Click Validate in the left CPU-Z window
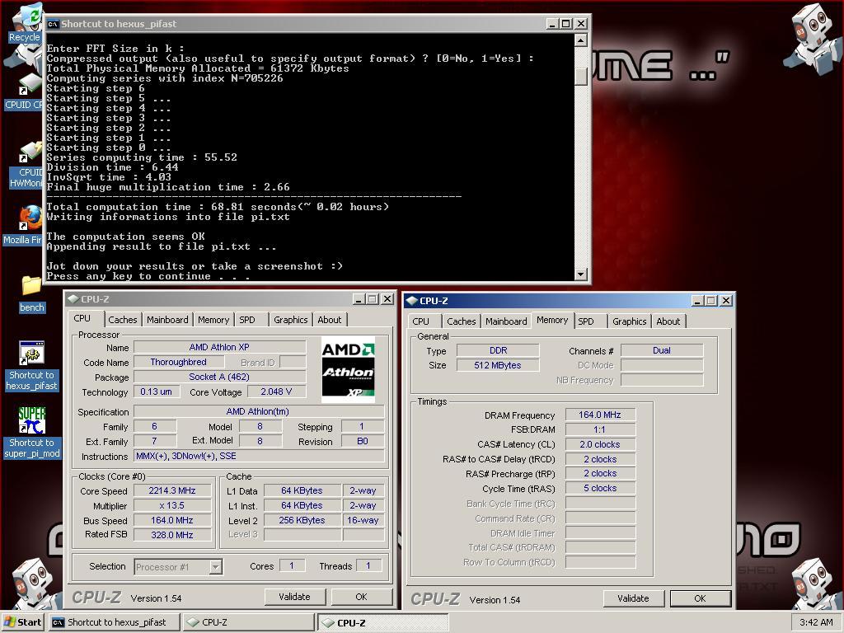Screen dimensions: 844x633 point(295,597)
